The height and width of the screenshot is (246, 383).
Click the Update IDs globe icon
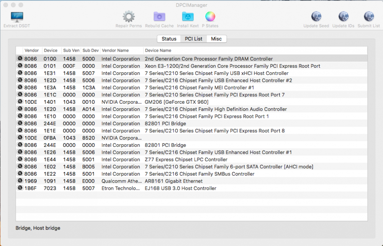point(343,16)
